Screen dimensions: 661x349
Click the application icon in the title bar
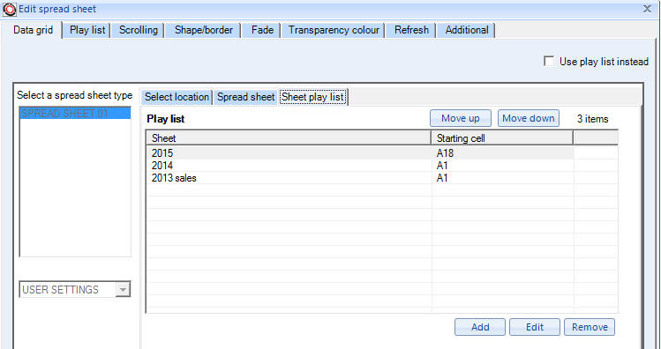click(10, 10)
